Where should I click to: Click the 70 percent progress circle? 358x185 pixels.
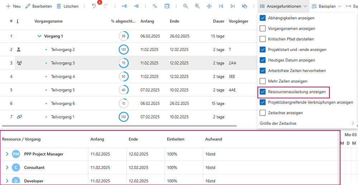(124, 63)
